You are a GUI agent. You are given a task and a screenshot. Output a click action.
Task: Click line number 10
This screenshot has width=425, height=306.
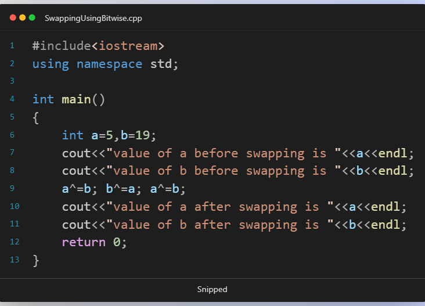coord(15,206)
